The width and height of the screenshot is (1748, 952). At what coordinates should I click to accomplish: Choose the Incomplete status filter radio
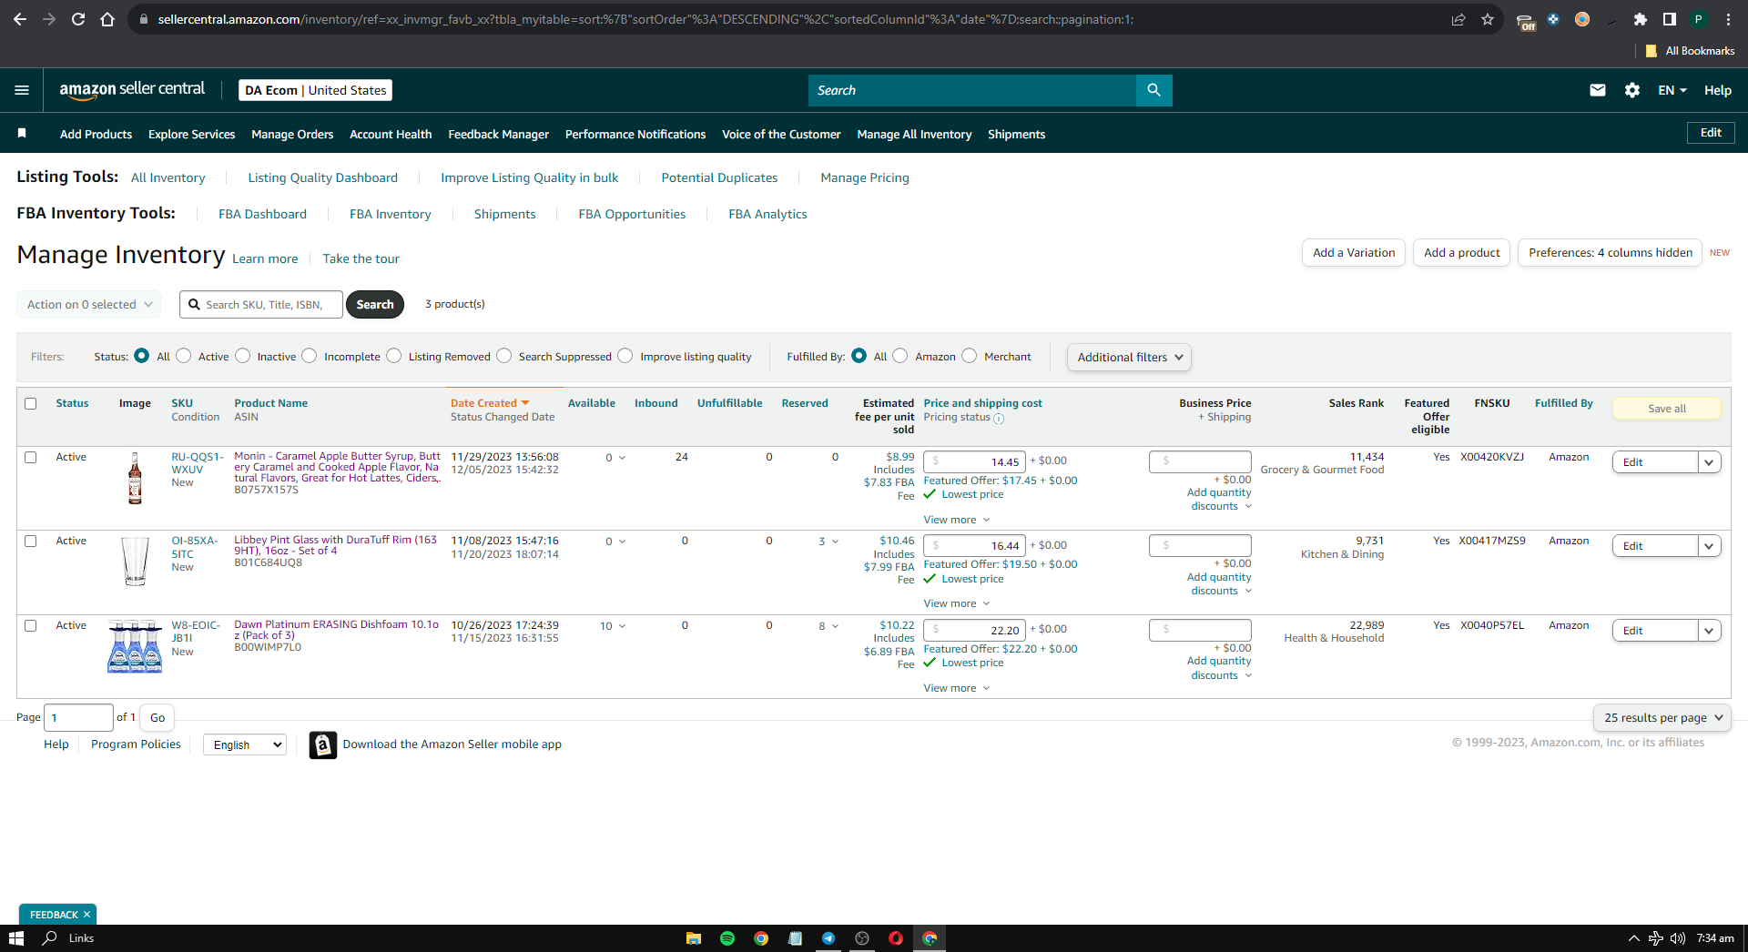310,356
